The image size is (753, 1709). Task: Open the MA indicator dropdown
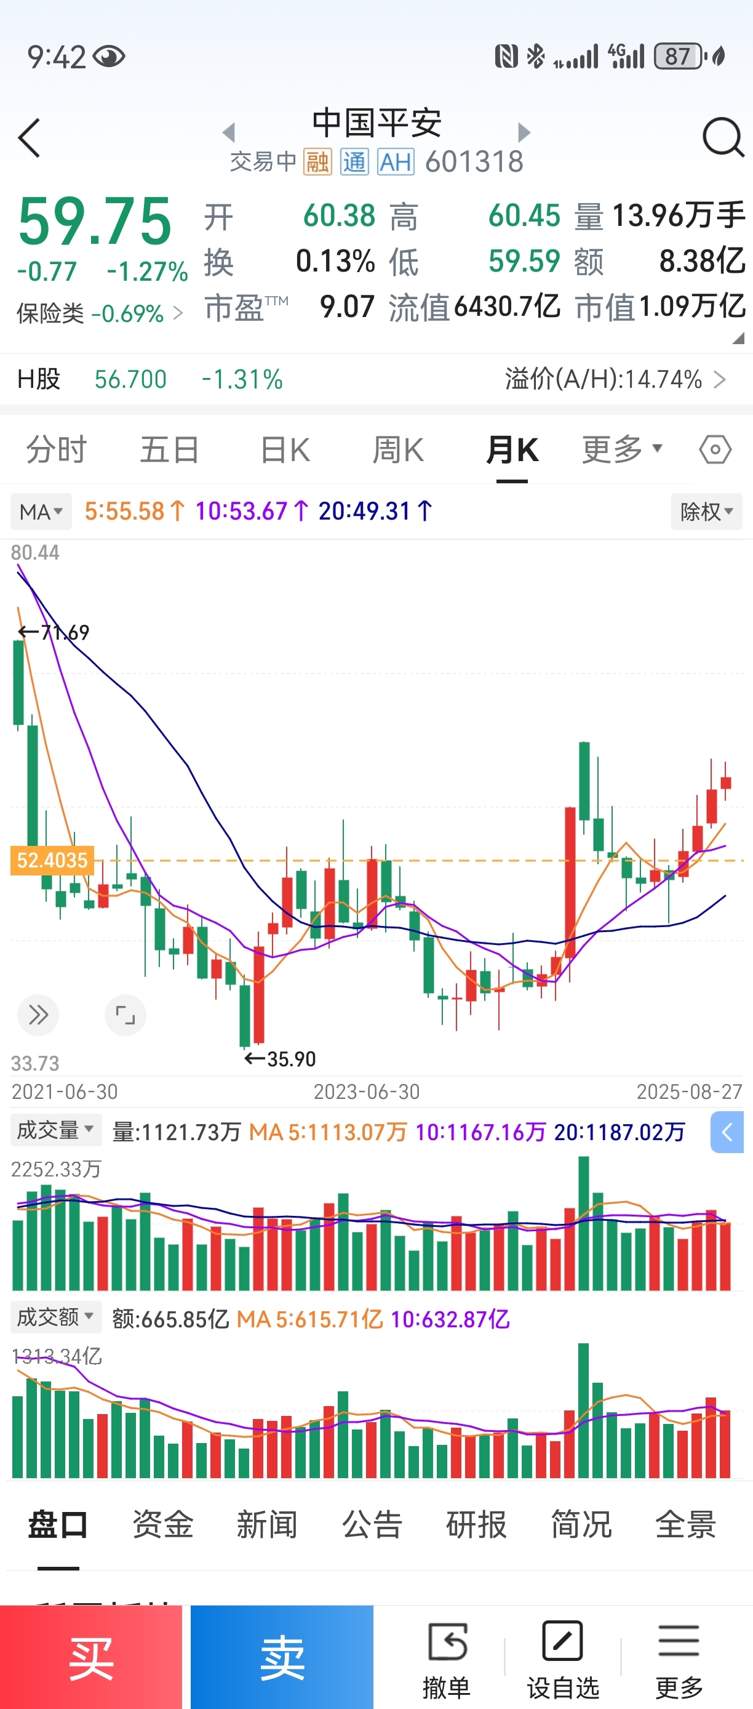[41, 512]
